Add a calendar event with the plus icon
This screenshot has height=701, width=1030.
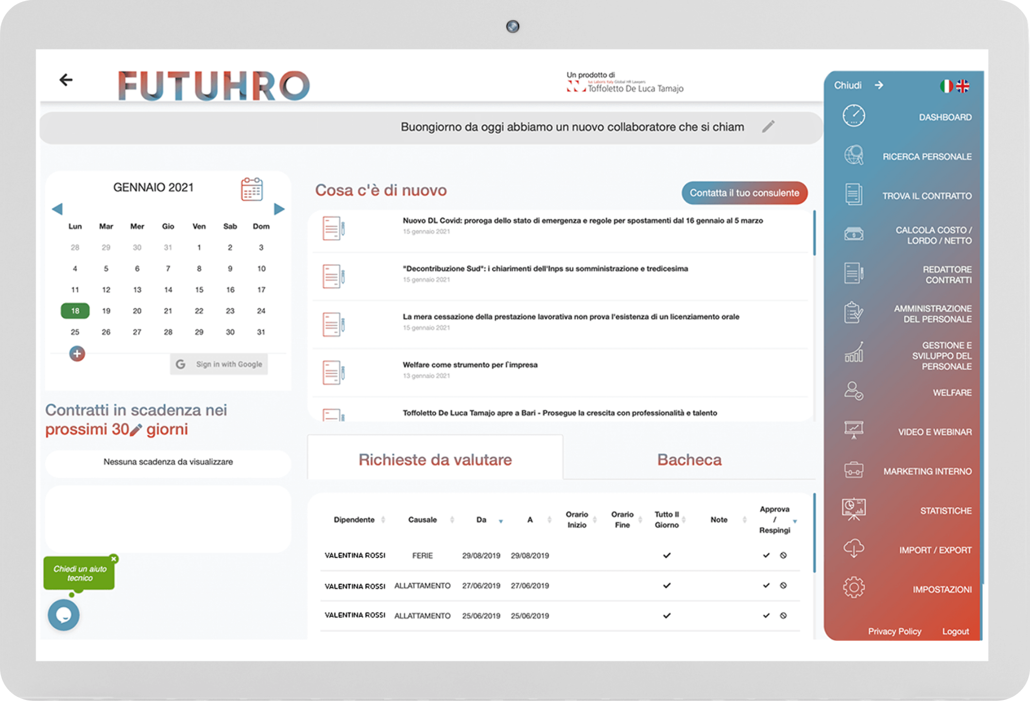[x=77, y=354]
